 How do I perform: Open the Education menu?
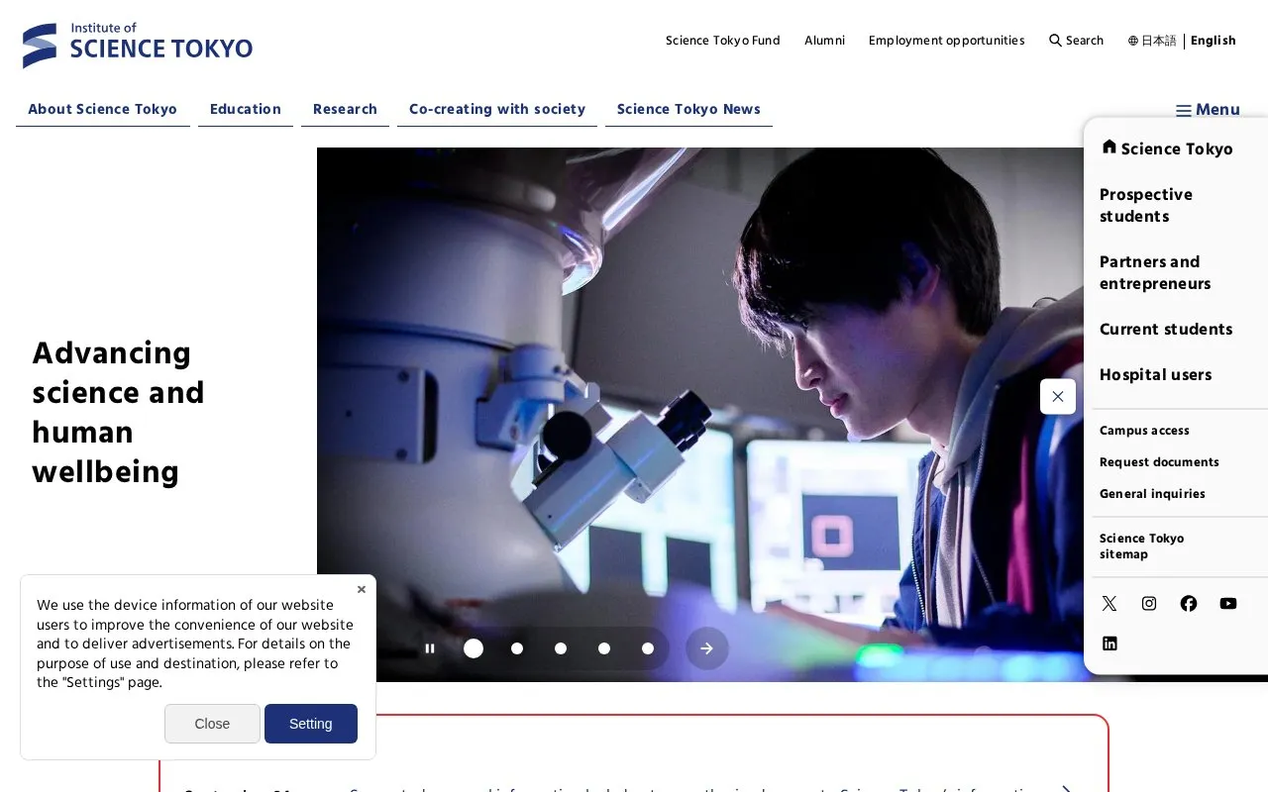[x=246, y=109]
